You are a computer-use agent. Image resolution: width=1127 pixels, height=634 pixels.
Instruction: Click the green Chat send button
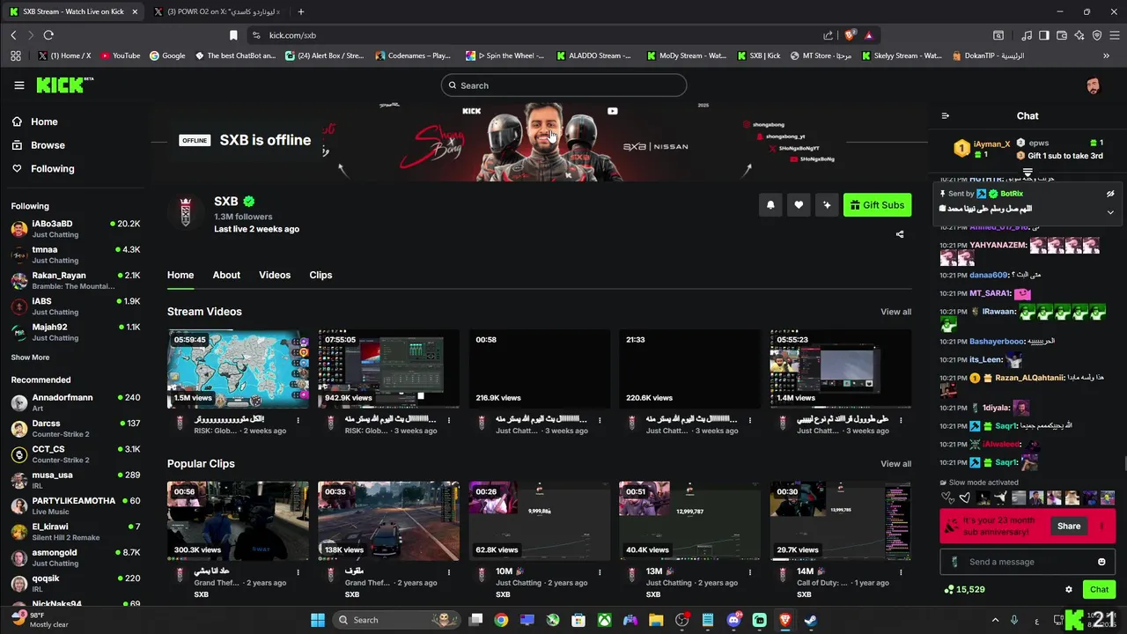point(1100,590)
